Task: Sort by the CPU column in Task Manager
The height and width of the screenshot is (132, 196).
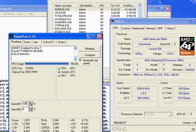Action: pos(102,6)
